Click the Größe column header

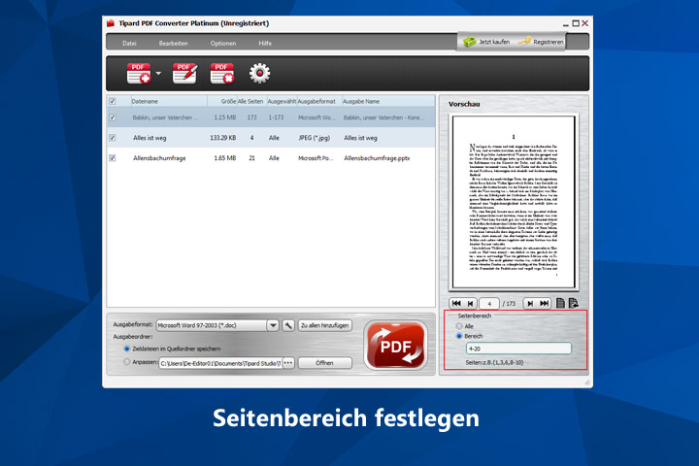[222, 101]
